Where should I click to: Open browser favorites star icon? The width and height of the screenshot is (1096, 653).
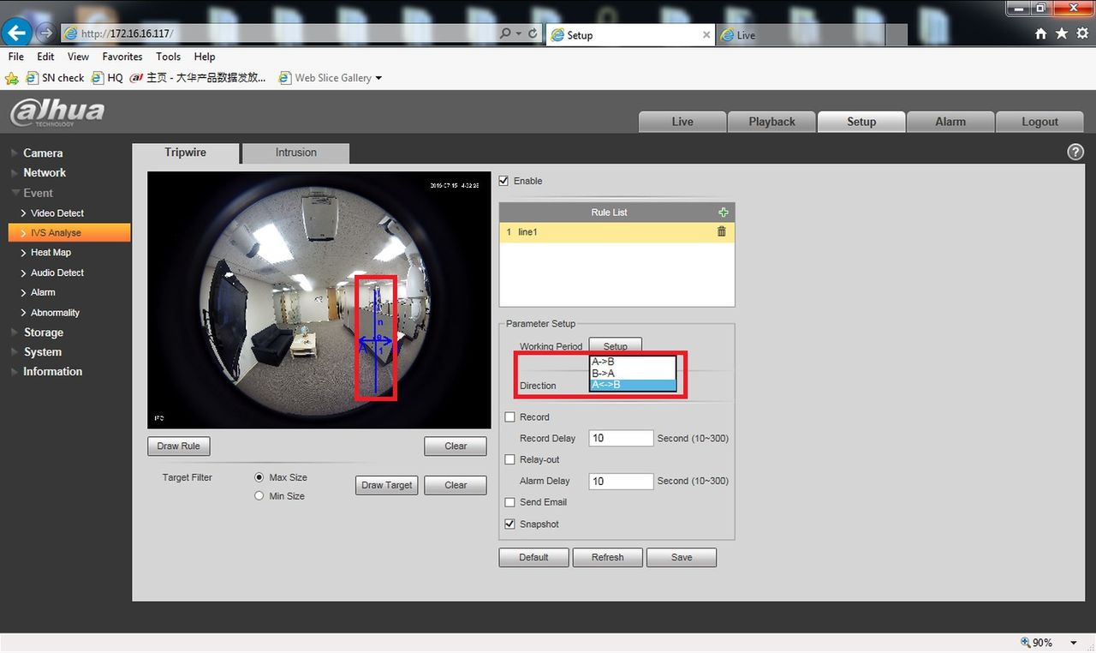(x=1062, y=33)
